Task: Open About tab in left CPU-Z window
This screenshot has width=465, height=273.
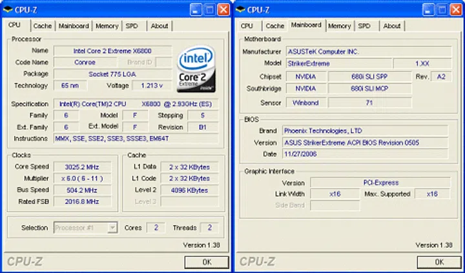Action: [x=160, y=26]
